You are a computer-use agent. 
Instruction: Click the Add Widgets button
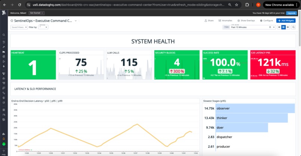pyautogui.click(x=286, y=20)
